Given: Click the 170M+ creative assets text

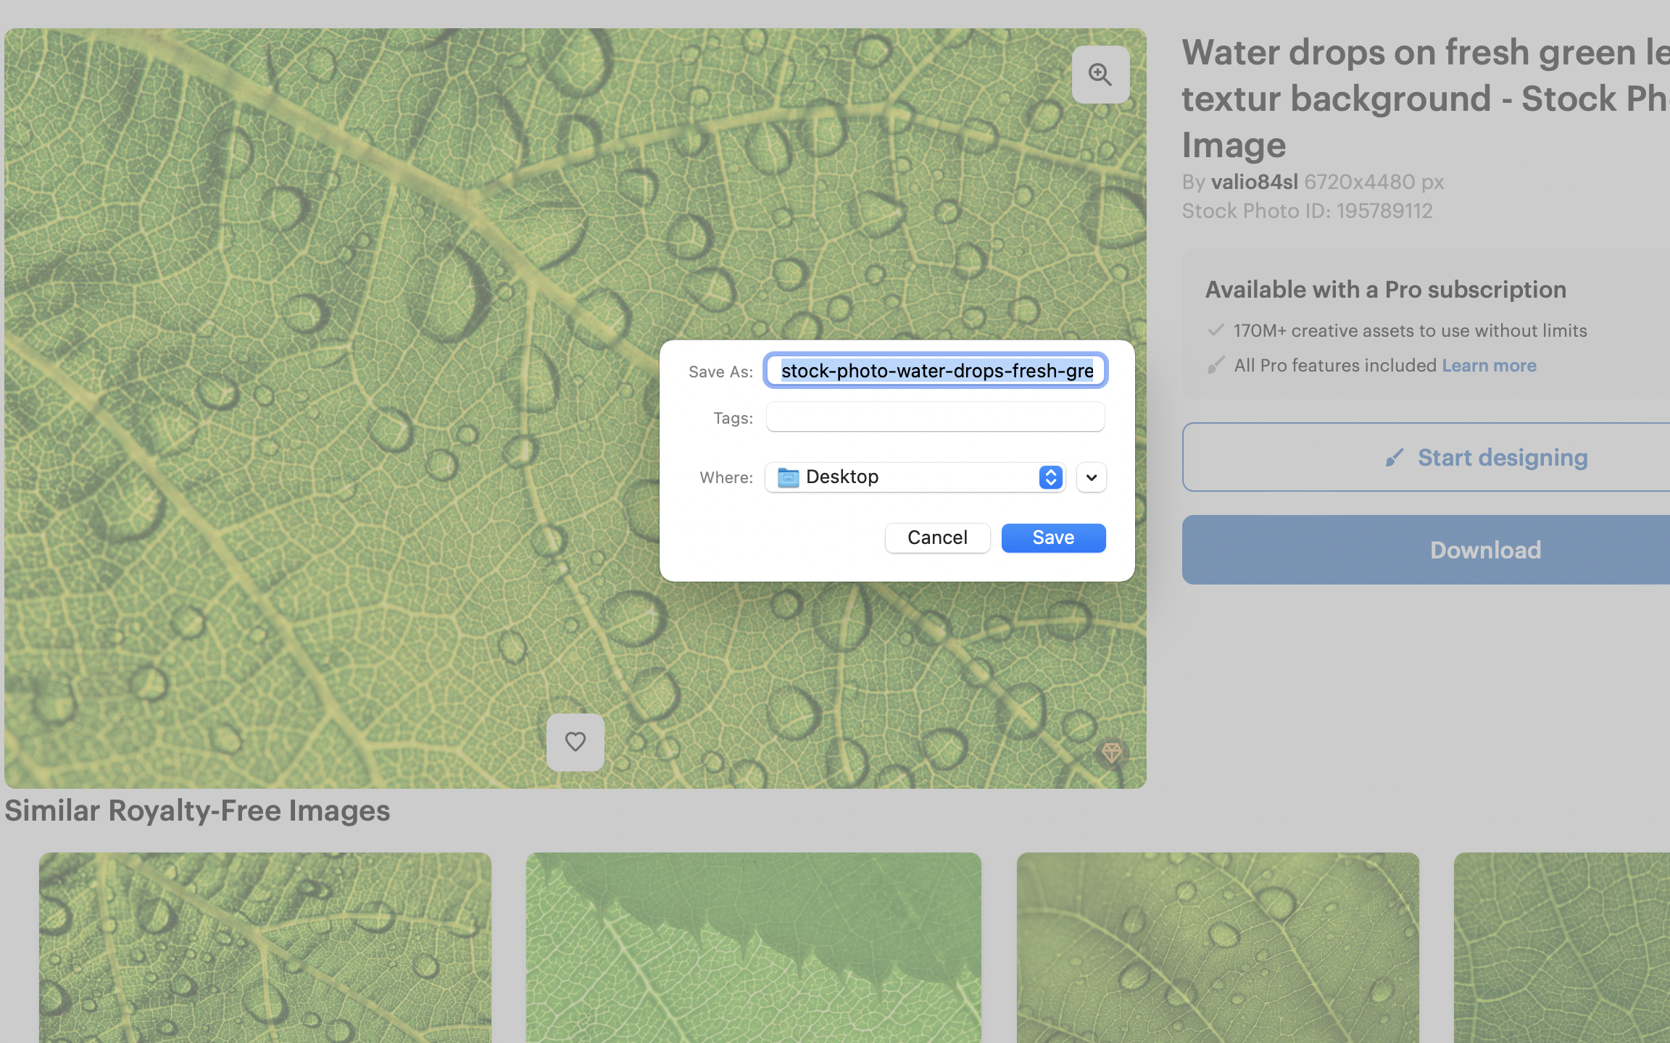Looking at the screenshot, I should coord(1410,330).
